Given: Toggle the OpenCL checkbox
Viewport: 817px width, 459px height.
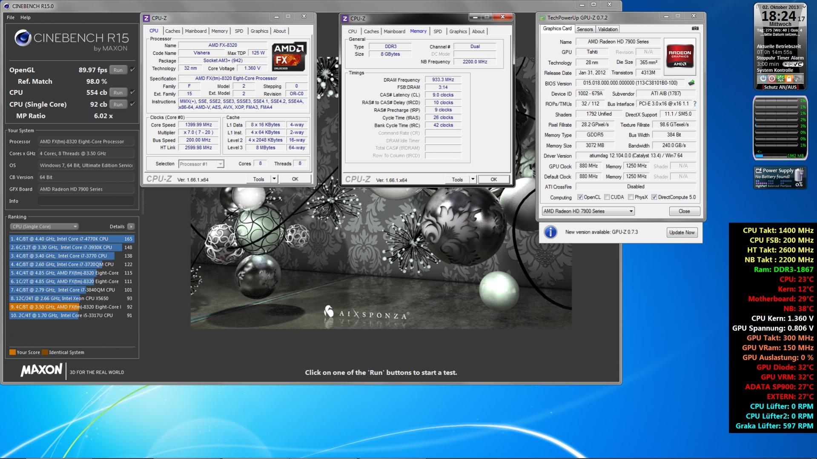Looking at the screenshot, I should pyautogui.click(x=580, y=197).
